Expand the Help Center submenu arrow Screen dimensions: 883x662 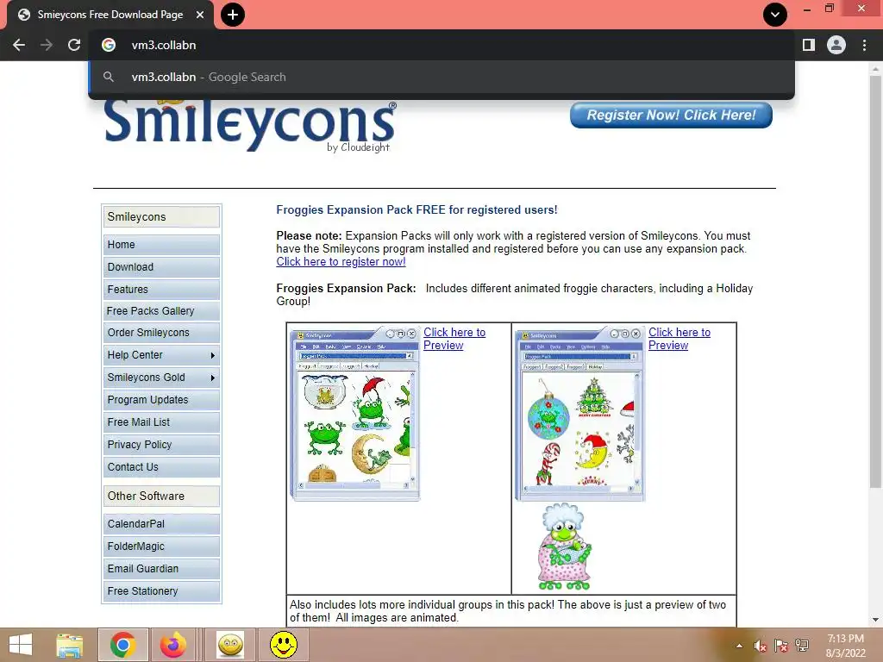pyautogui.click(x=212, y=355)
